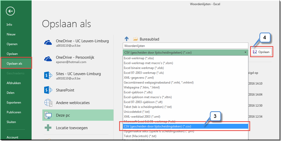Select Openen in the sidebar

(x=12, y=44)
